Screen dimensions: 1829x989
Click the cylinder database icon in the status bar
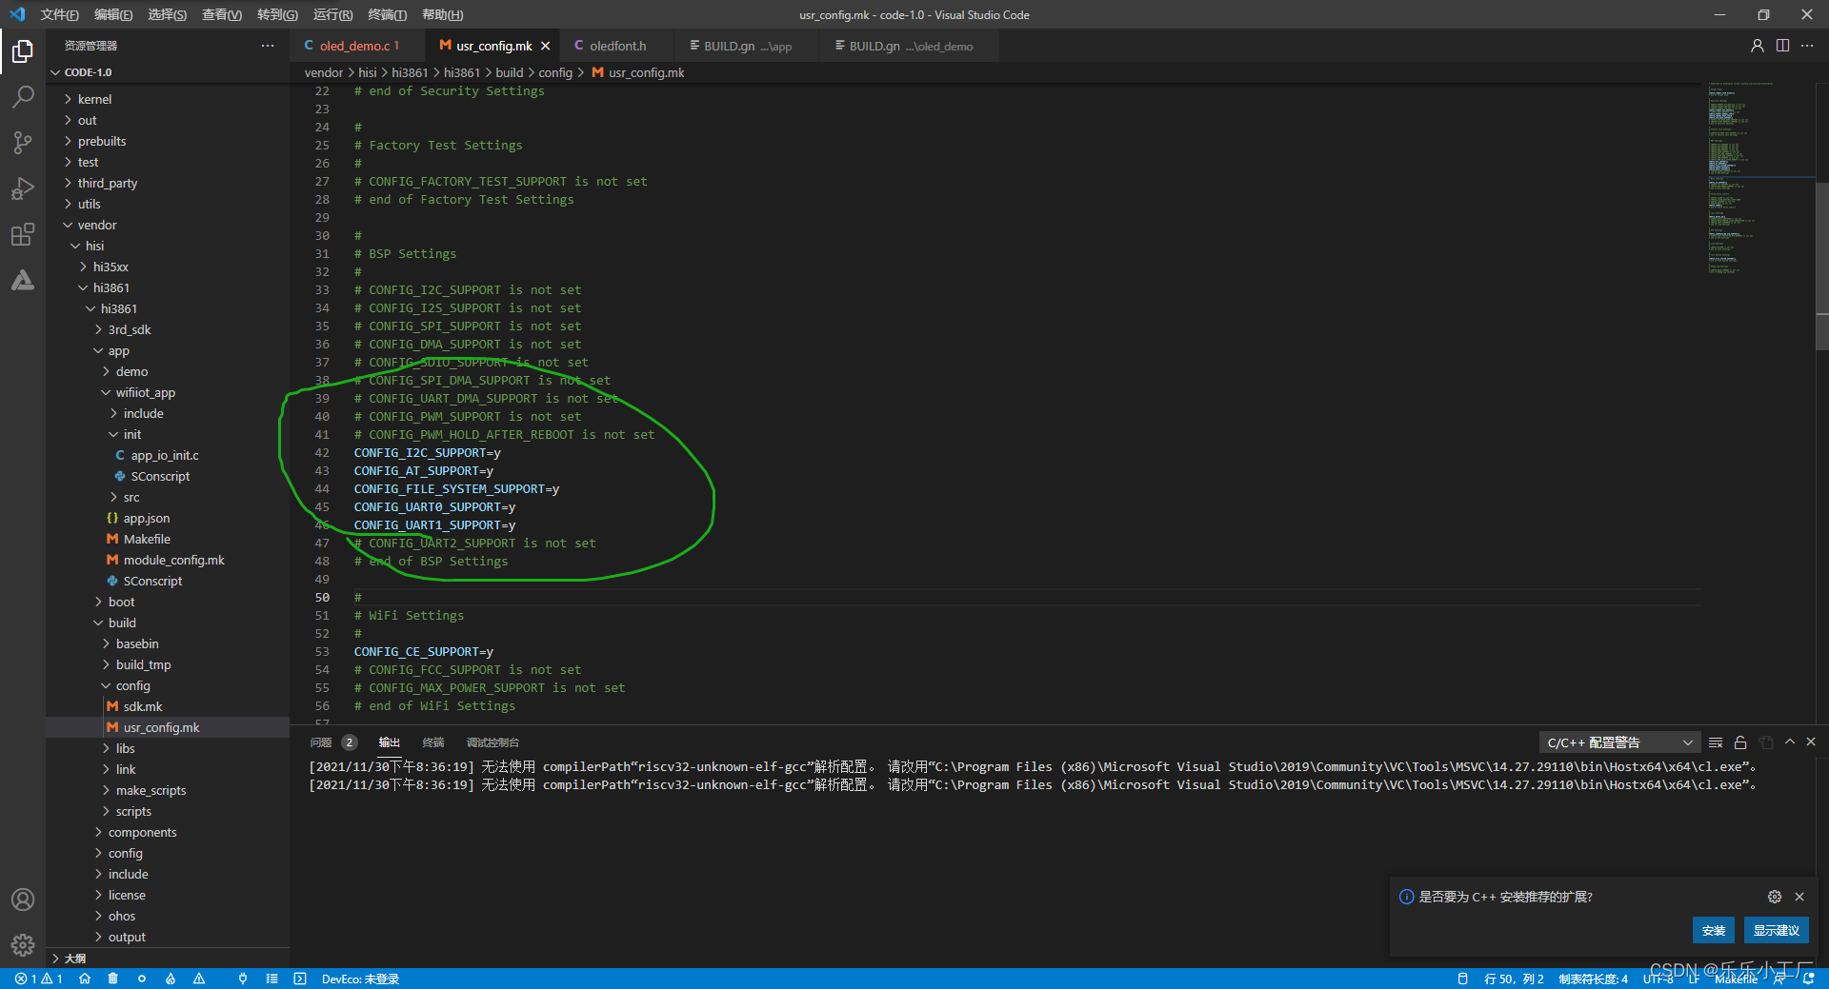pyautogui.click(x=1462, y=979)
